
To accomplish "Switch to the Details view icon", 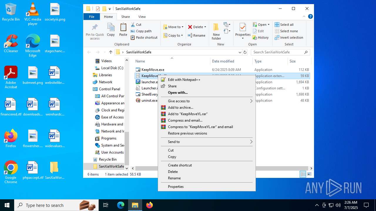I will click(x=303, y=174).
